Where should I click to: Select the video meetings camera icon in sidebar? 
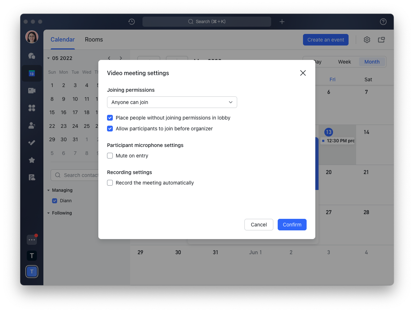(x=32, y=91)
